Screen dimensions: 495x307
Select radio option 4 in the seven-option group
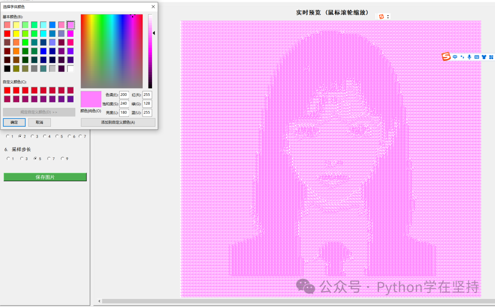(44, 136)
